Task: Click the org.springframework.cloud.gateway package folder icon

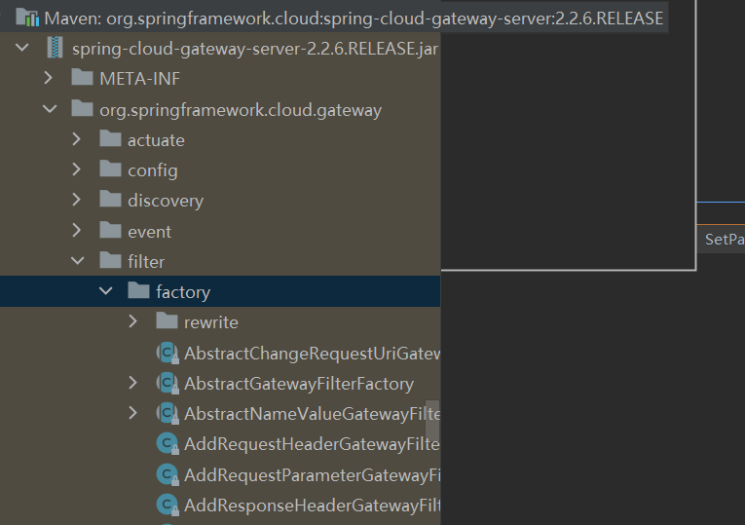Action: (x=82, y=109)
